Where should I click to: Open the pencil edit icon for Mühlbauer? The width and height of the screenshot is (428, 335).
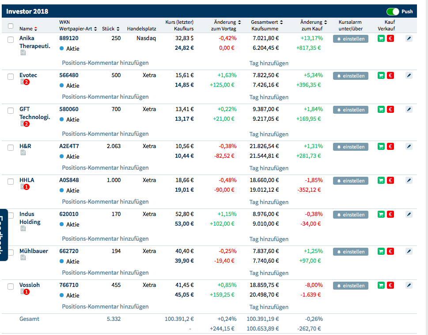pyautogui.click(x=409, y=251)
